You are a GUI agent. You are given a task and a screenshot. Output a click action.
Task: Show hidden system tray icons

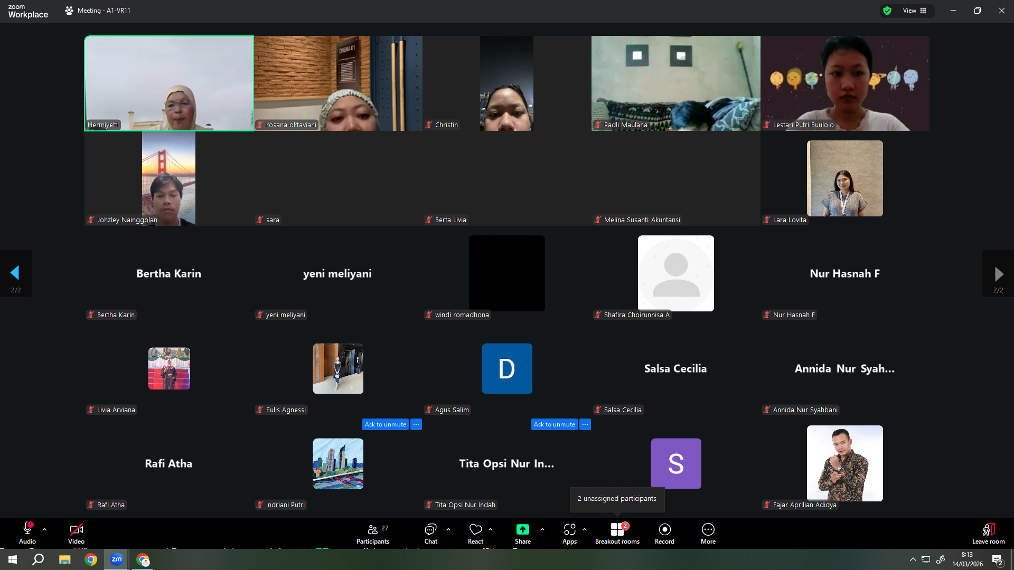pyautogui.click(x=913, y=559)
